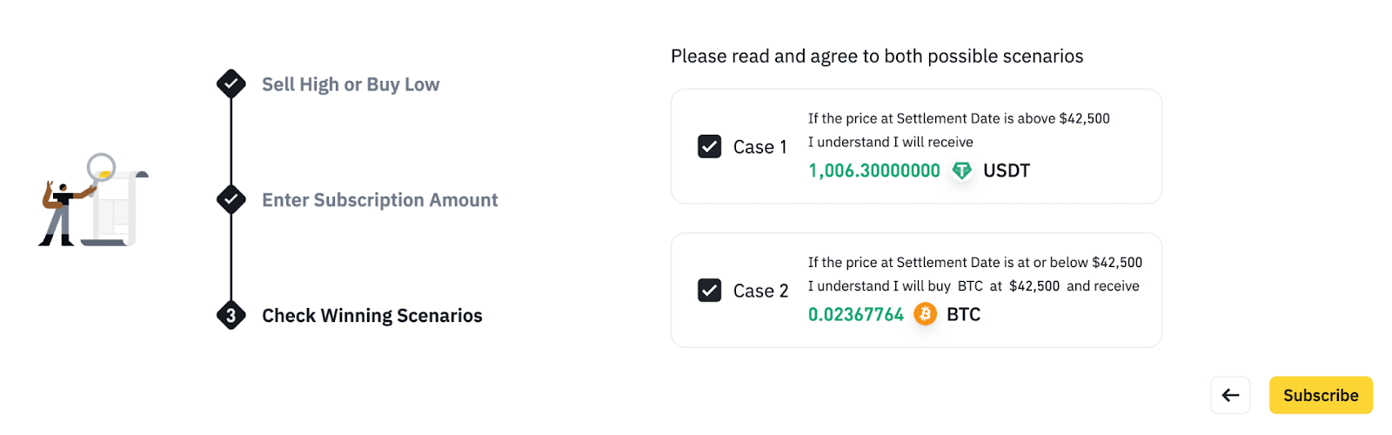This screenshot has height=435, width=1392.
Task: Click the step 3 diamond marker
Action: pos(231,316)
